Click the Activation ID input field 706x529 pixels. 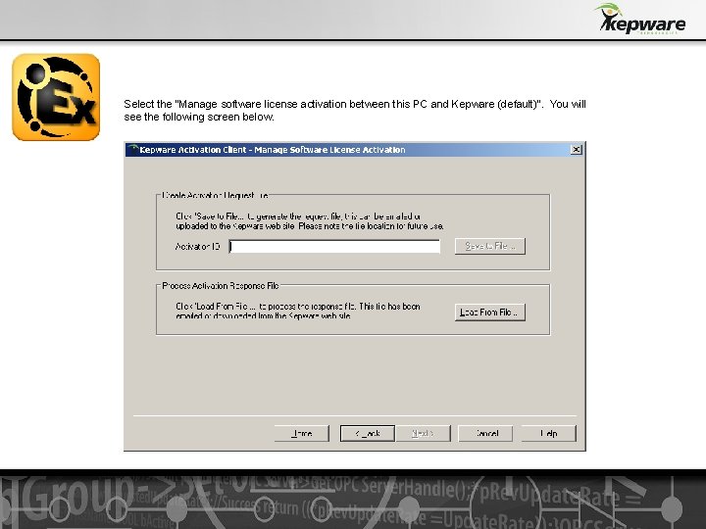(x=334, y=247)
